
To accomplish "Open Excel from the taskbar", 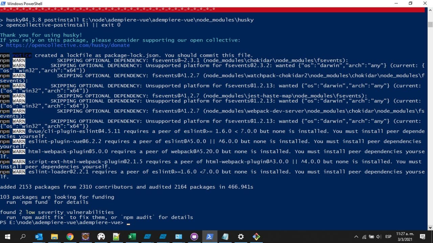I will [x=132, y=237].
